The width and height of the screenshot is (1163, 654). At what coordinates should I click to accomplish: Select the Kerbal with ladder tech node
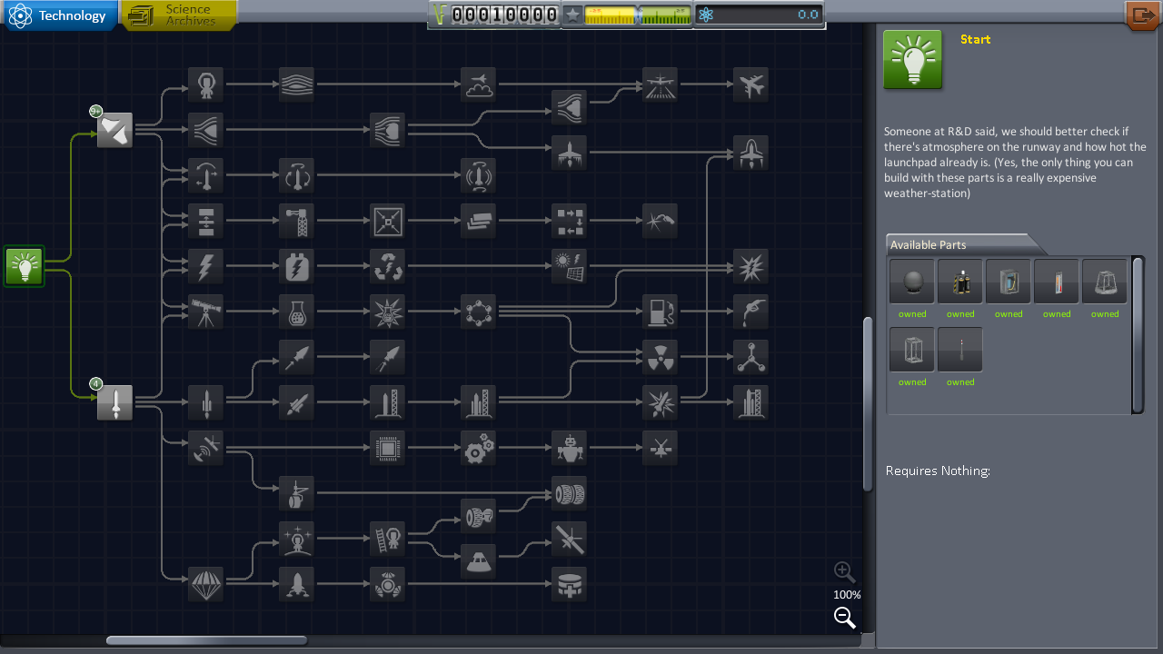(387, 539)
